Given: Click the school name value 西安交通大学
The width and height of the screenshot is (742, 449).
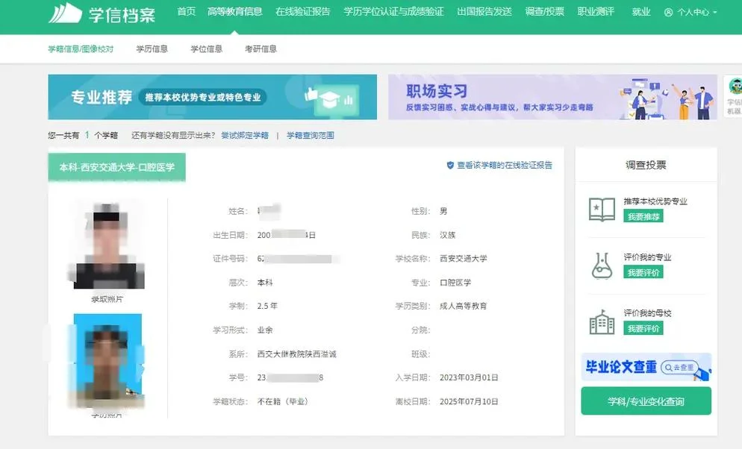Looking at the screenshot, I should [x=464, y=259].
